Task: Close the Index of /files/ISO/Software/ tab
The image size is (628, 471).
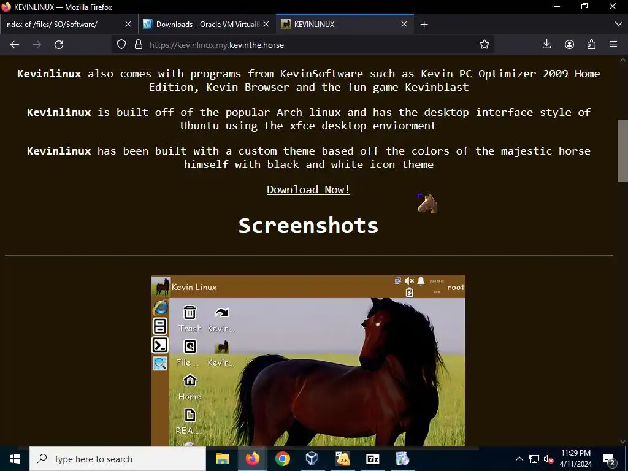Action: pyautogui.click(x=128, y=25)
